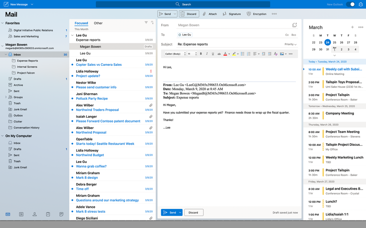
Task: Open the Priority dropdown
Action: [x=291, y=44]
